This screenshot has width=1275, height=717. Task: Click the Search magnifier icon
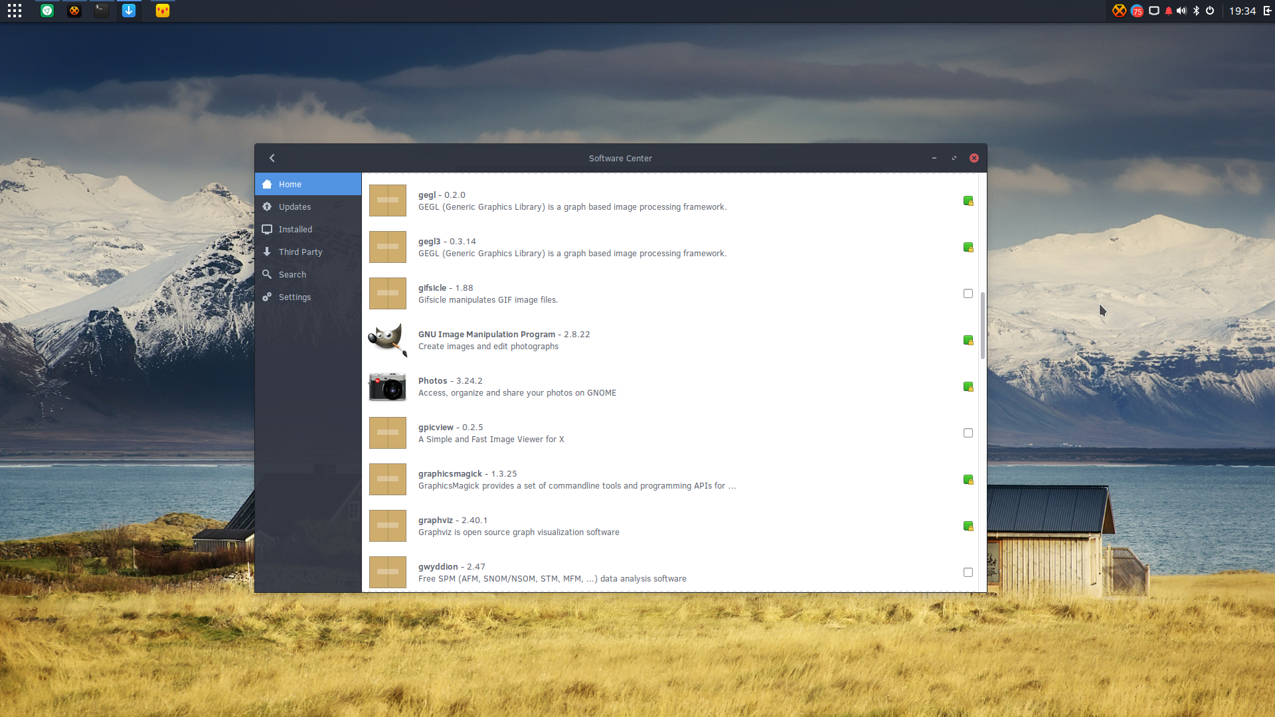pos(267,274)
